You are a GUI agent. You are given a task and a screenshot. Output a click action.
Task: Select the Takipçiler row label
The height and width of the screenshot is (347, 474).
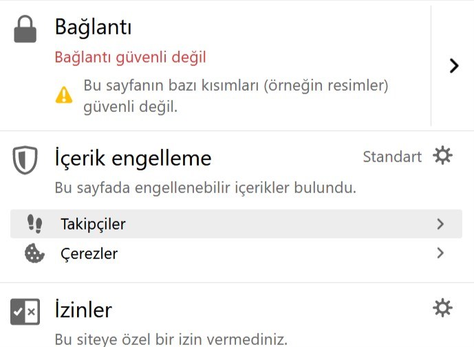93,225
